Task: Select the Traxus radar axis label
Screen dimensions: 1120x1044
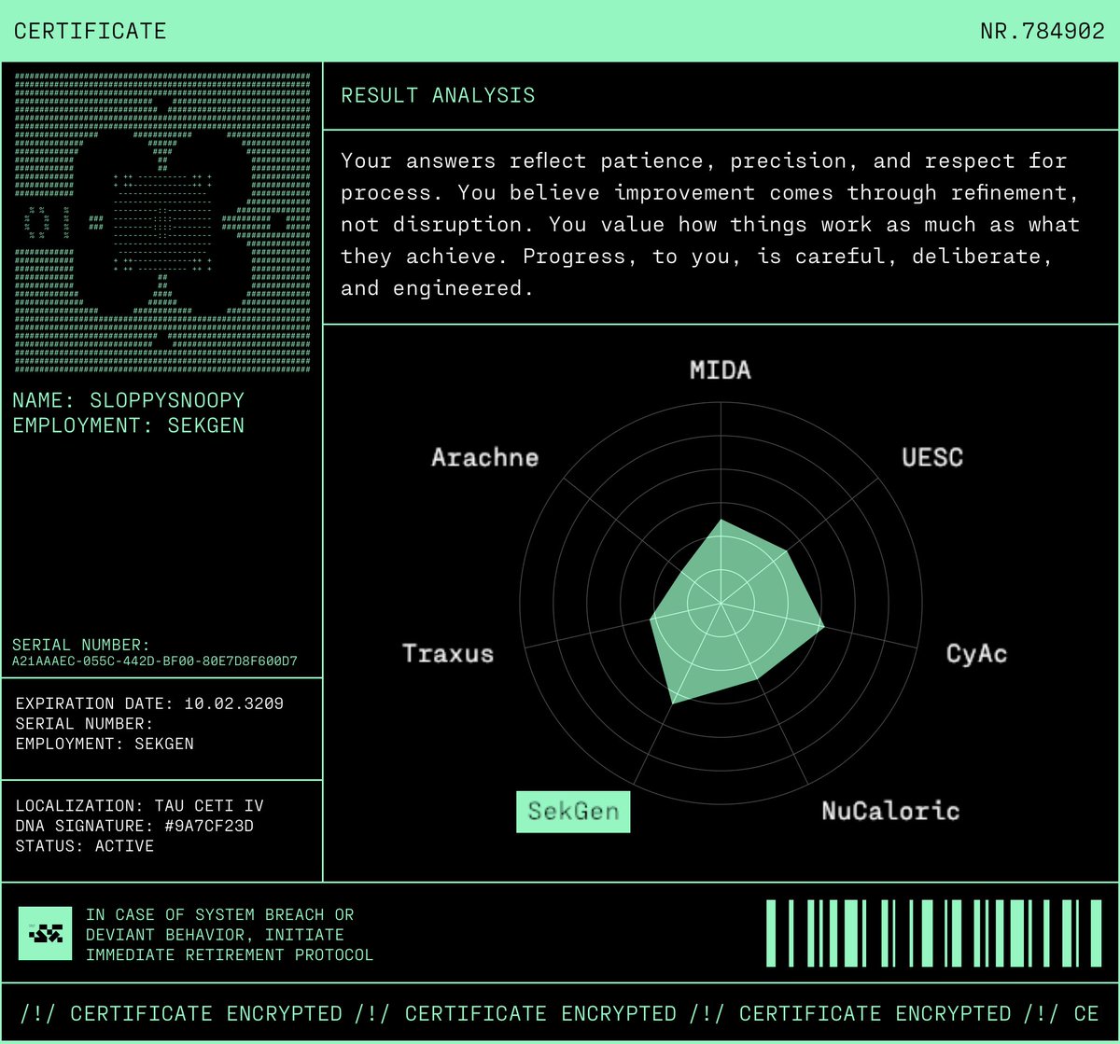Action: tap(448, 653)
